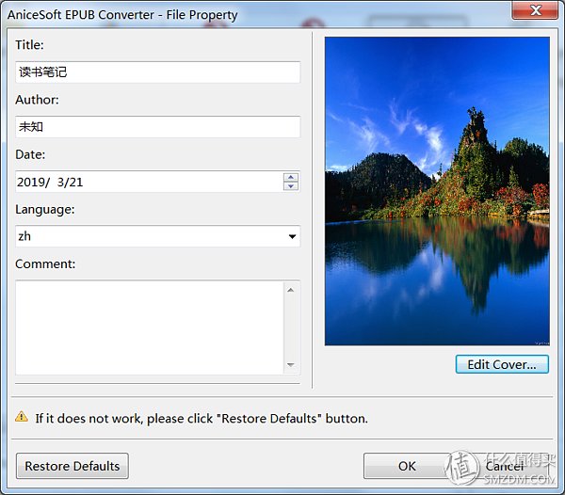Click the year 2019 in Date field
Screen dimensions: 565x495
tap(30, 182)
